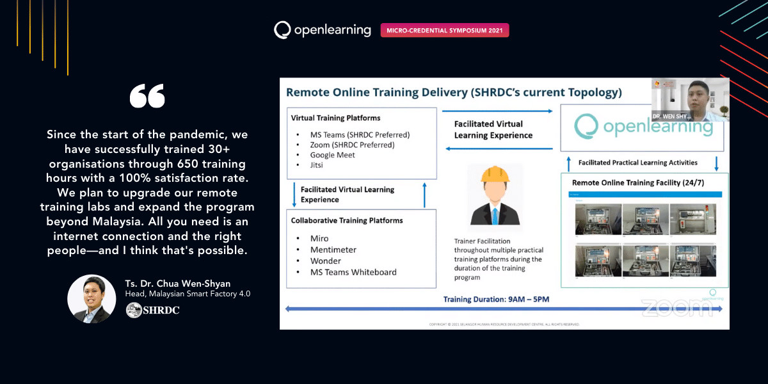Click the SHRDC logo under the speaker name
The height and width of the screenshot is (384, 768).
pyautogui.click(x=152, y=310)
